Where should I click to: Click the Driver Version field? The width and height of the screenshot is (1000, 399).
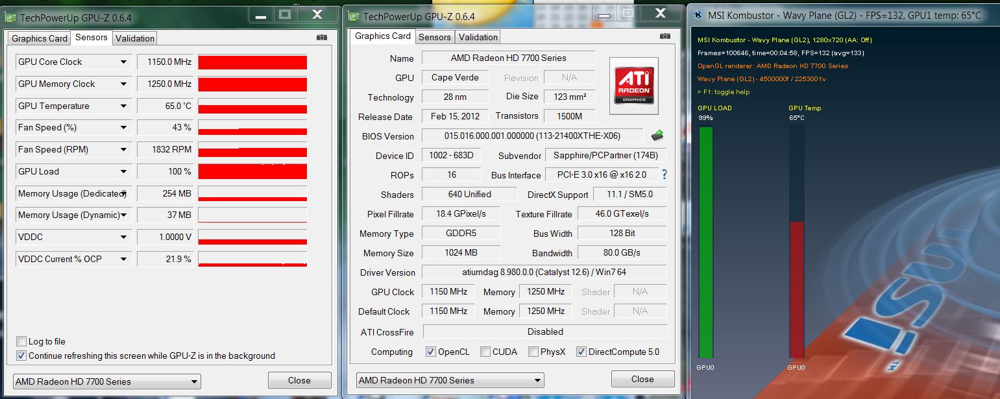point(544,272)
